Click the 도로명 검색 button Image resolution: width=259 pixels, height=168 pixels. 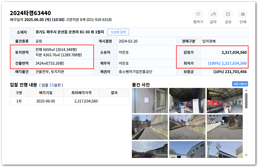tap(118, 32)
